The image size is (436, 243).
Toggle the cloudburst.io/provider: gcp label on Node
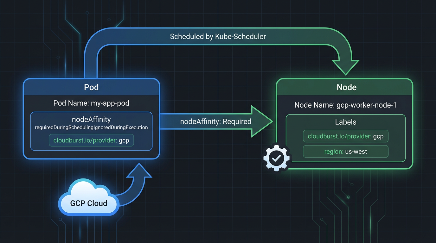tap(345, 136)
